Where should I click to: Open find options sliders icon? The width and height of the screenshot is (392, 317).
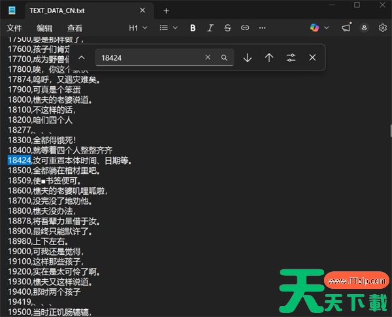pyautogui.click(x=291, y=58)
